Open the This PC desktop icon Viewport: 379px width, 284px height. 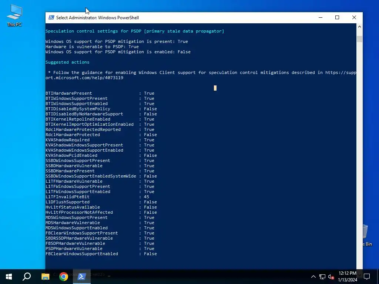[14, 16]
